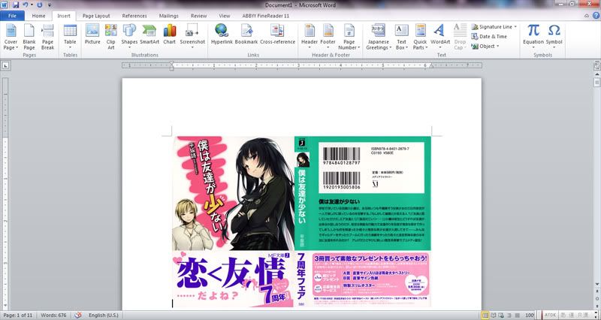The image size is (601, 320).
Task: Click the Word application icon in title bar
Action: coord(5,5)
